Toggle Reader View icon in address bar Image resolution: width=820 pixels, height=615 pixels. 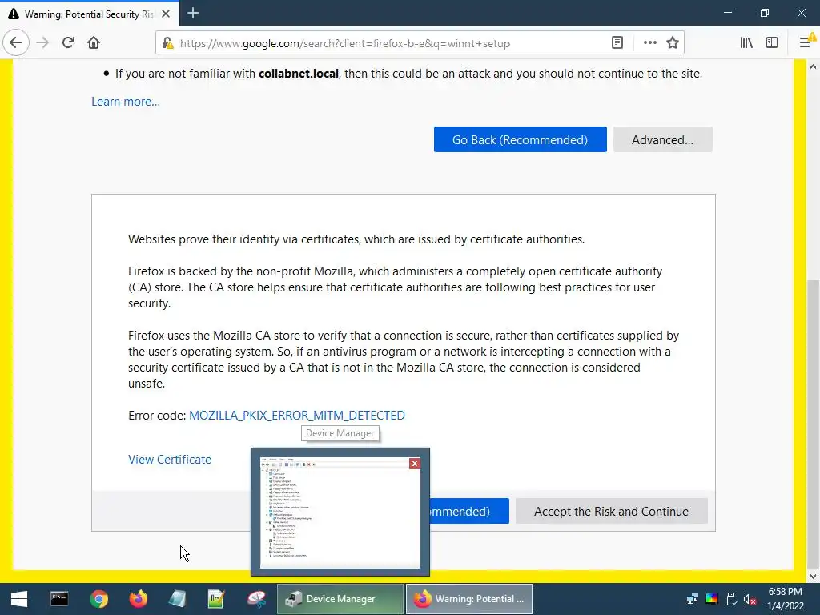tap(617, 43)
